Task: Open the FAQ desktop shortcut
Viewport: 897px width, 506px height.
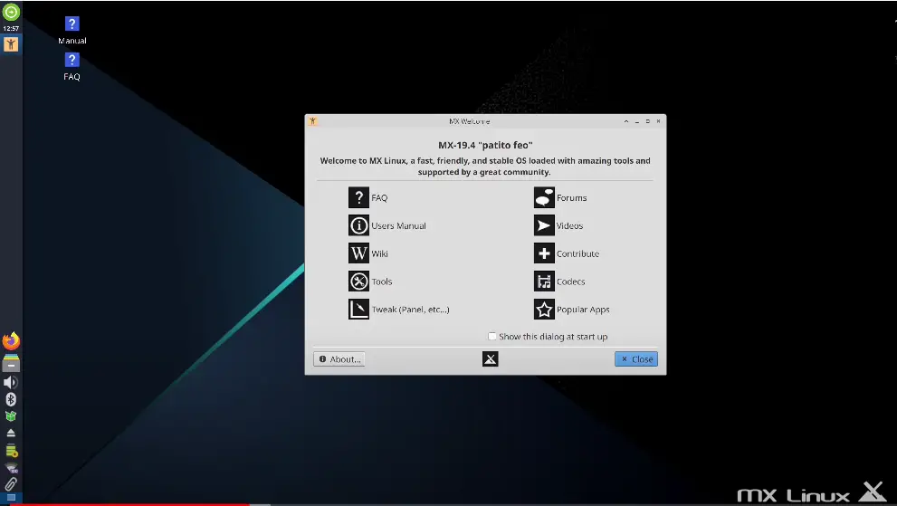Action: pos(72,66)
